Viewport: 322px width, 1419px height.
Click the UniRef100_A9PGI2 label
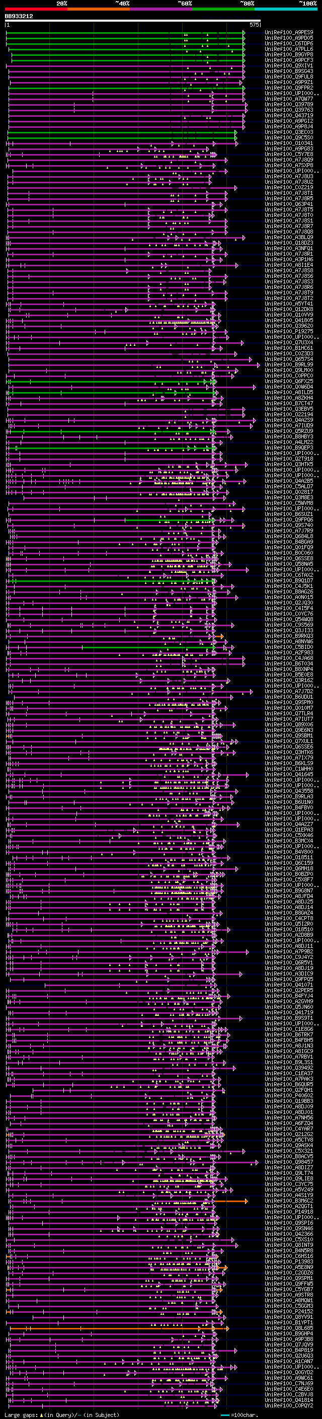pos(288,121)
